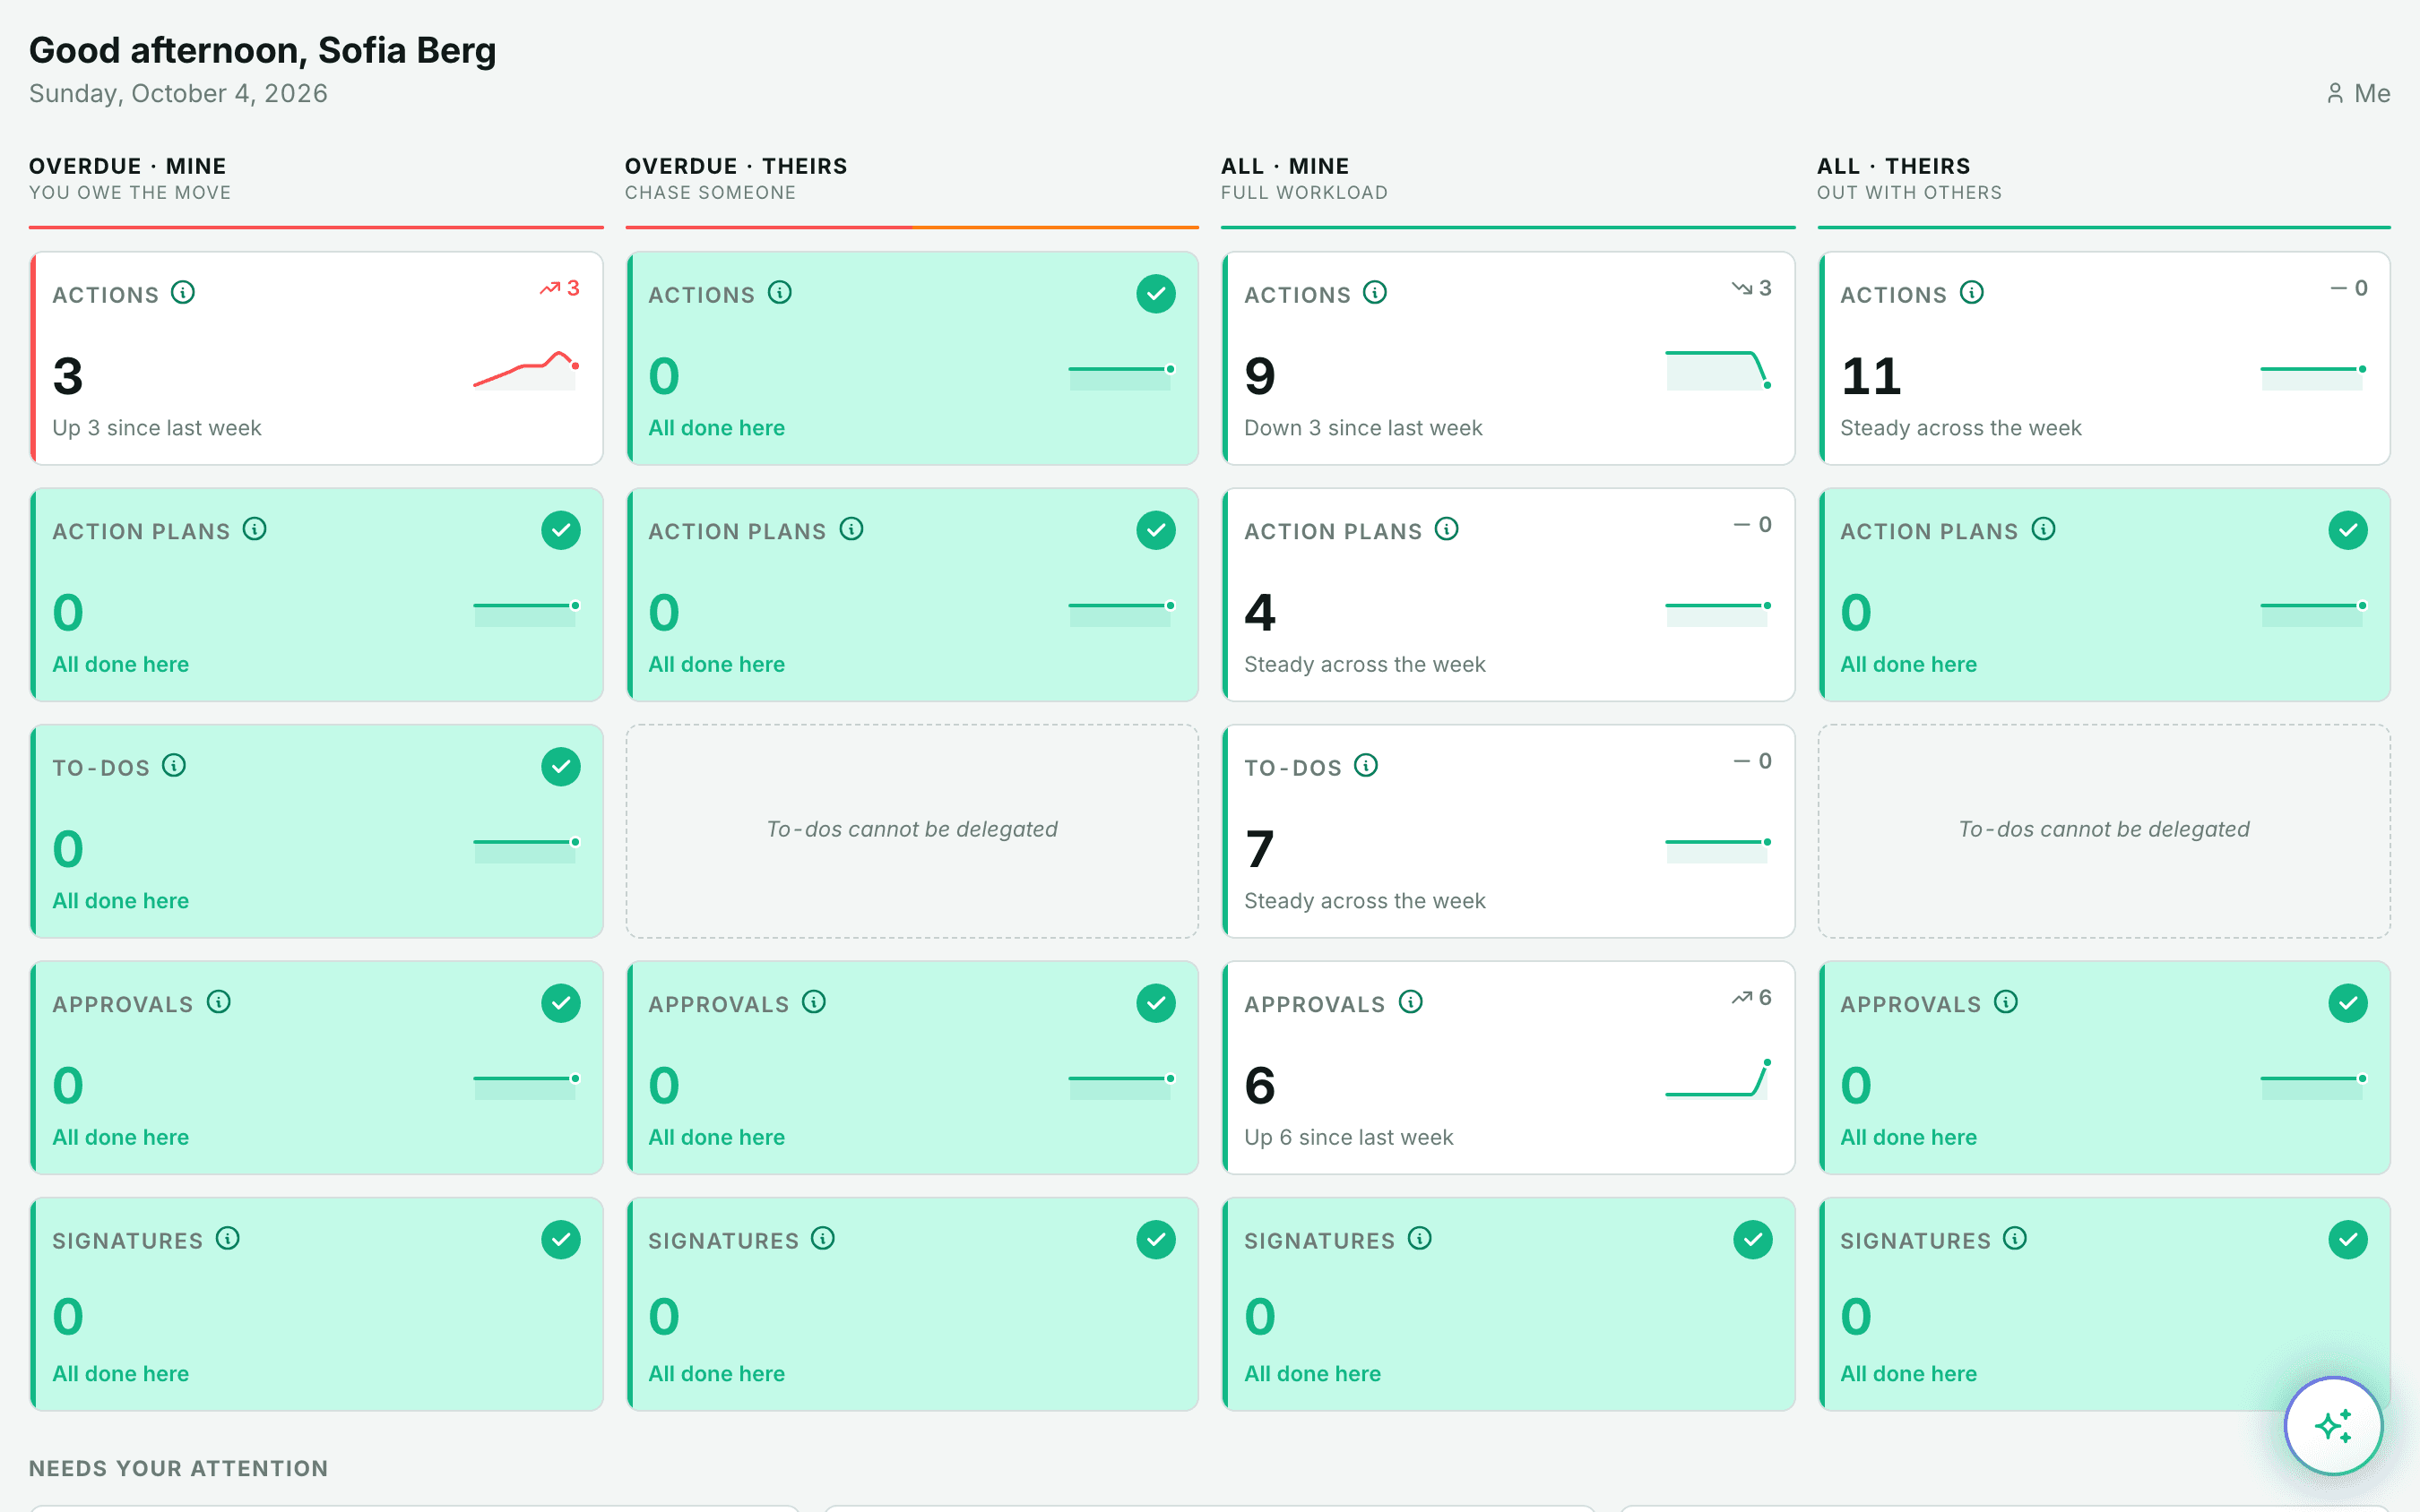Open All Theirs Actions card showing 11
This screenshot has width=2420, height=1512.
2104,358
